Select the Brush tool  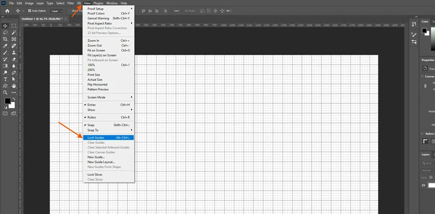coord(6,52)
